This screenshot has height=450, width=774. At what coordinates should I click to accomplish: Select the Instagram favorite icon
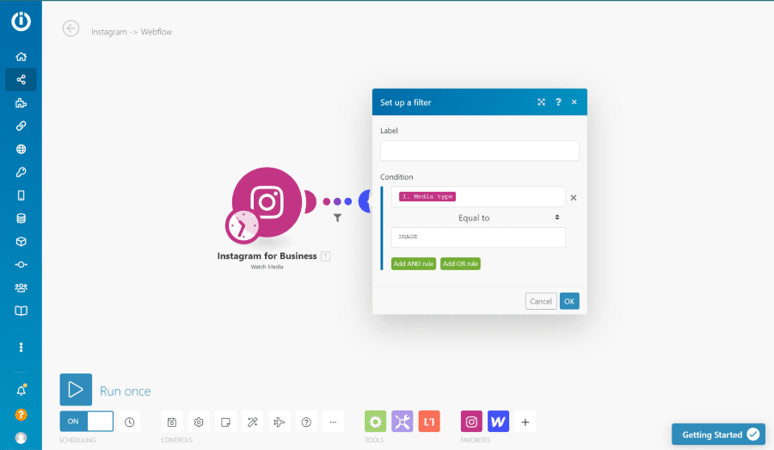pos(471,422)
